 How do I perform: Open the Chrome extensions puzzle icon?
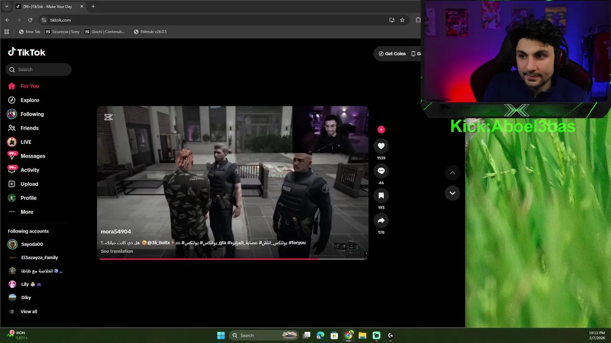pyautogui.click(x=418, y=20)
